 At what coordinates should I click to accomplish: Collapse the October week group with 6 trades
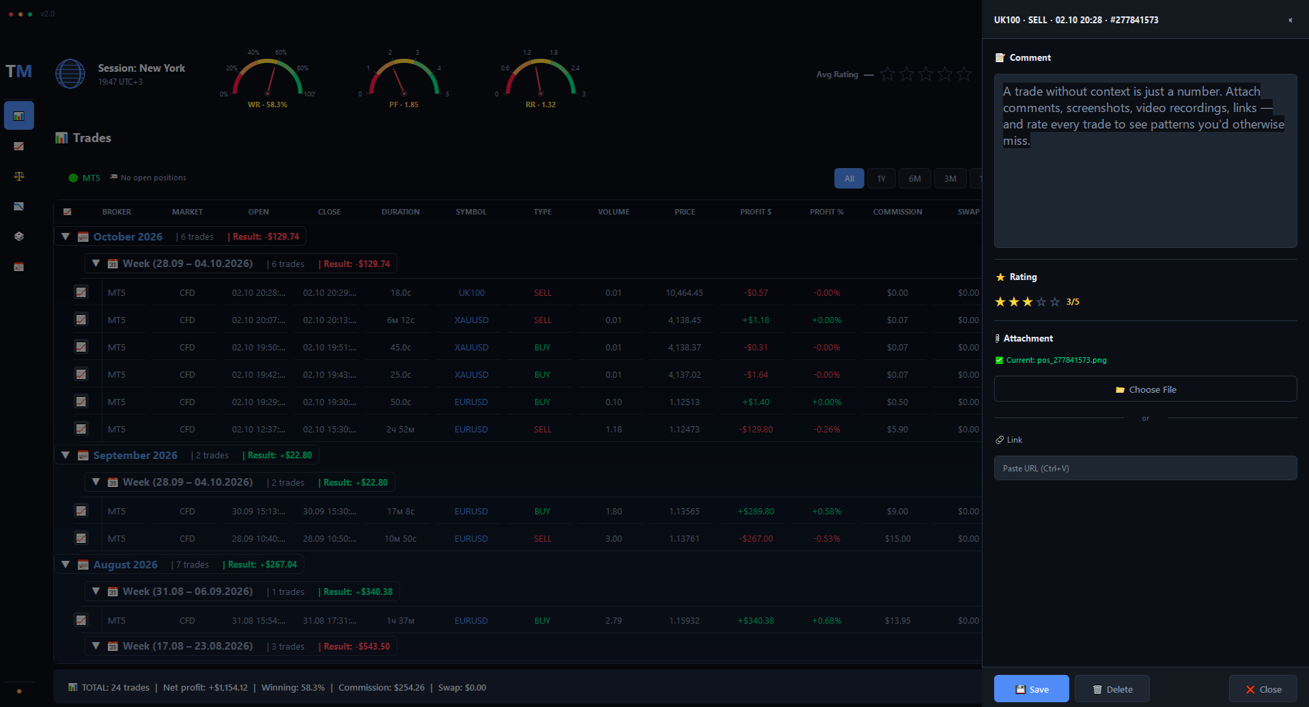point(96,264)
